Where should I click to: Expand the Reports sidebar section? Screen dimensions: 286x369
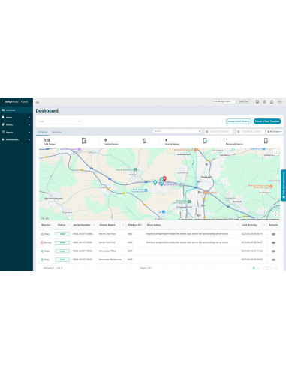tap(17, 132)
